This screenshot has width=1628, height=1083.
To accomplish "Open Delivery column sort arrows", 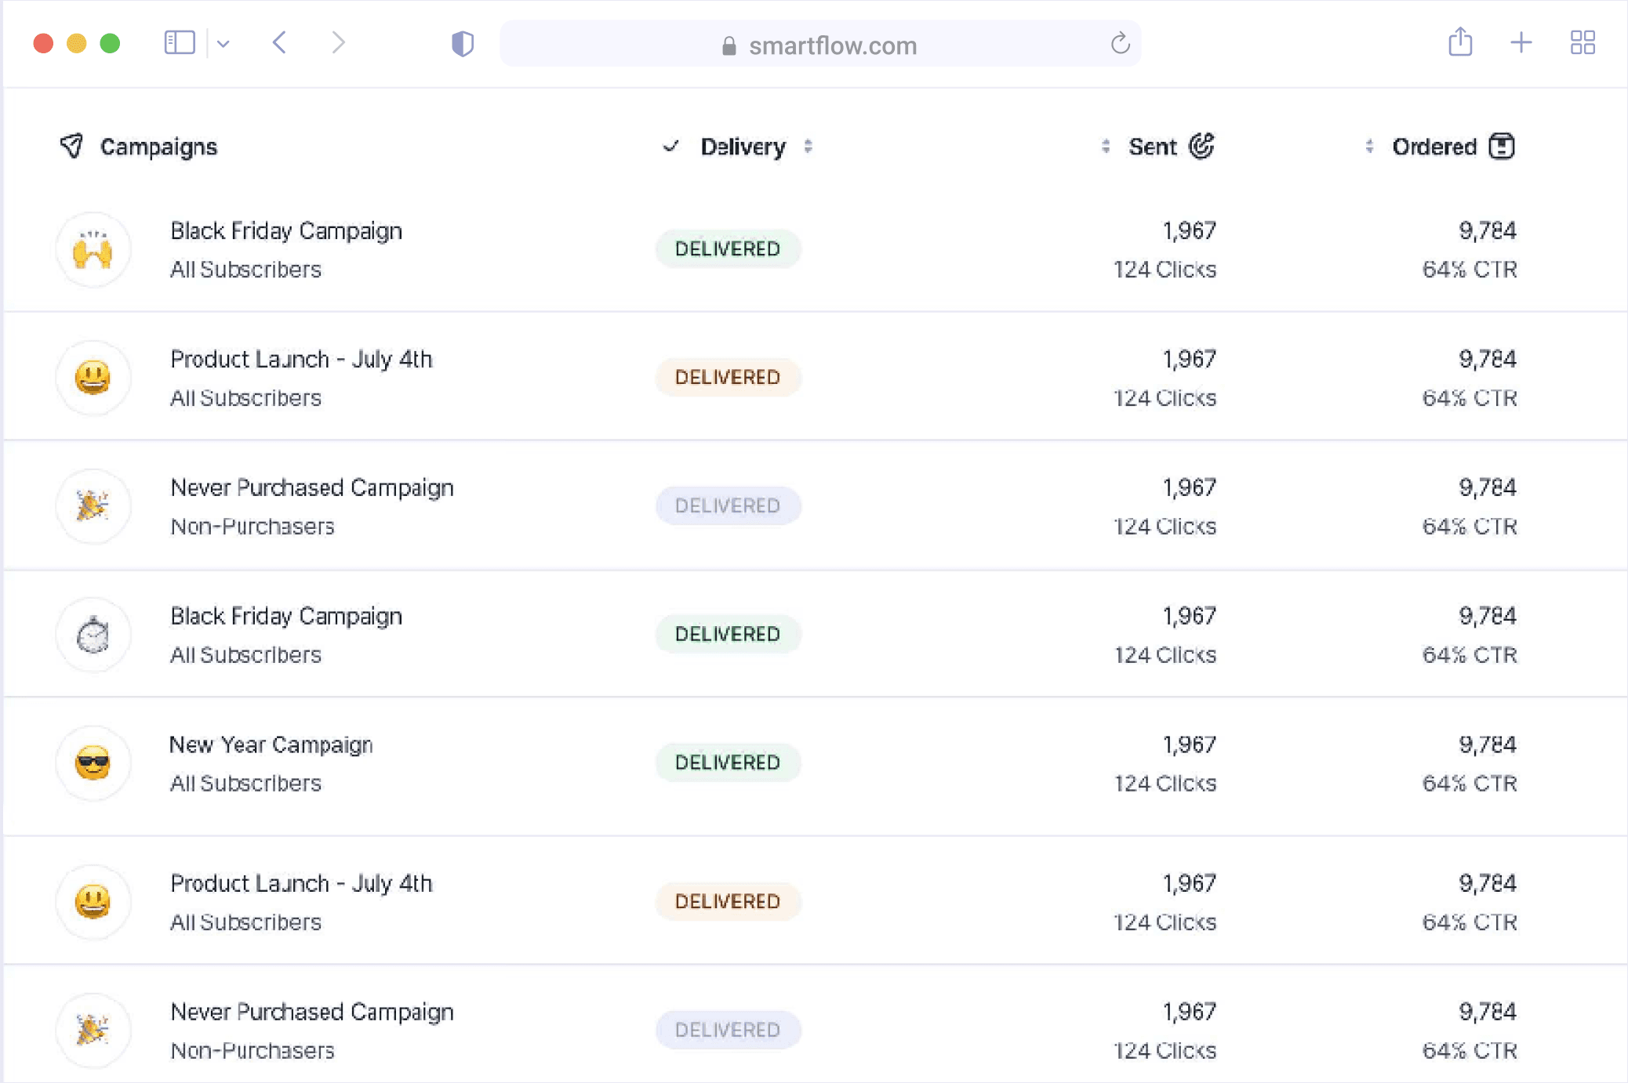I will point(808,147).
